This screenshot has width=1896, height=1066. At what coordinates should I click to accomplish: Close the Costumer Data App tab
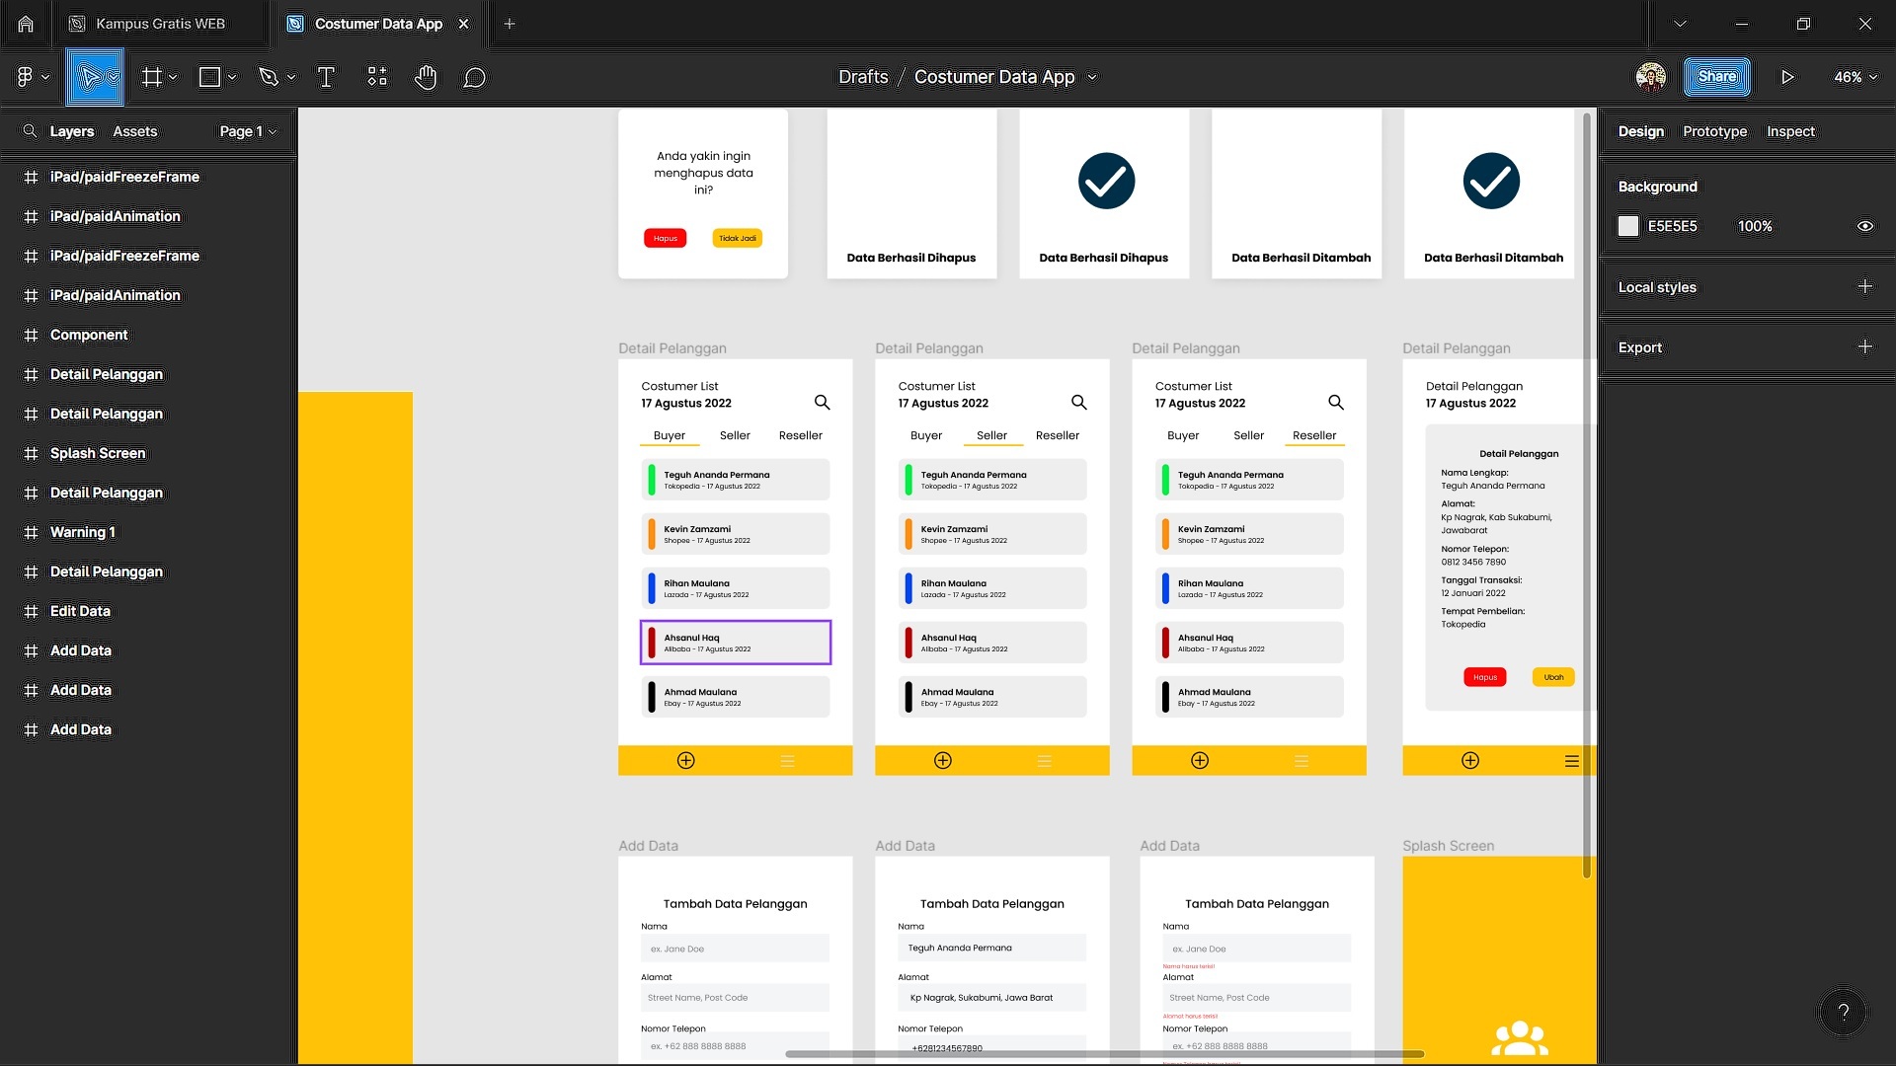click(x=463, y=24)
